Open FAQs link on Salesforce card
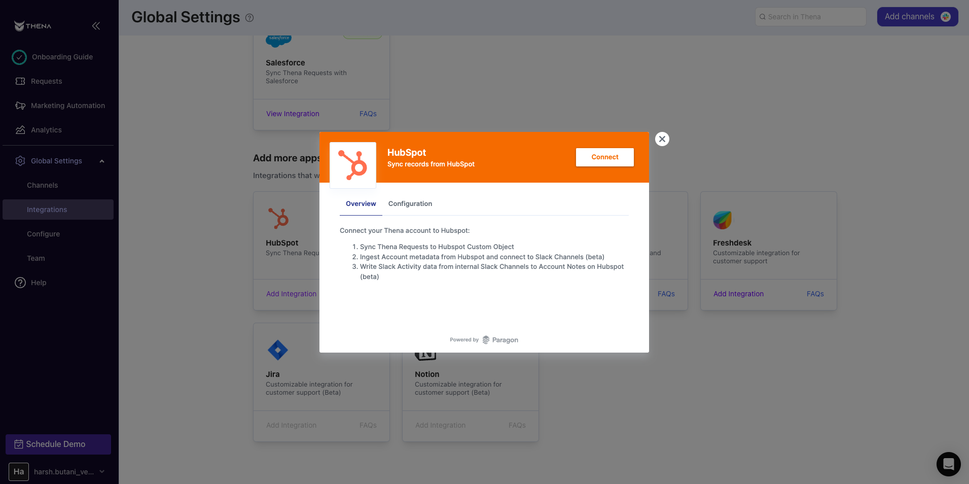 [x=368, y=114]
